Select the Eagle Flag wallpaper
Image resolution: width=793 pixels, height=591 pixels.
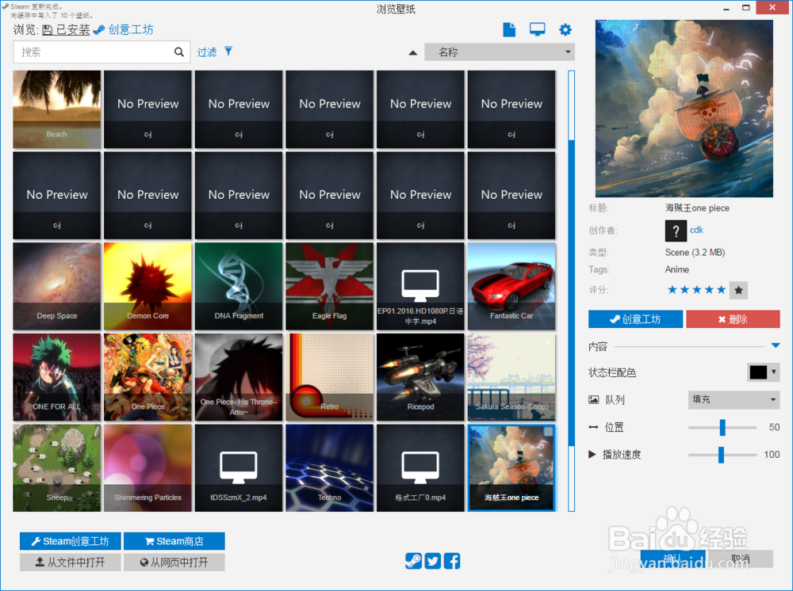pyautogui.click(x=329, y=286)
